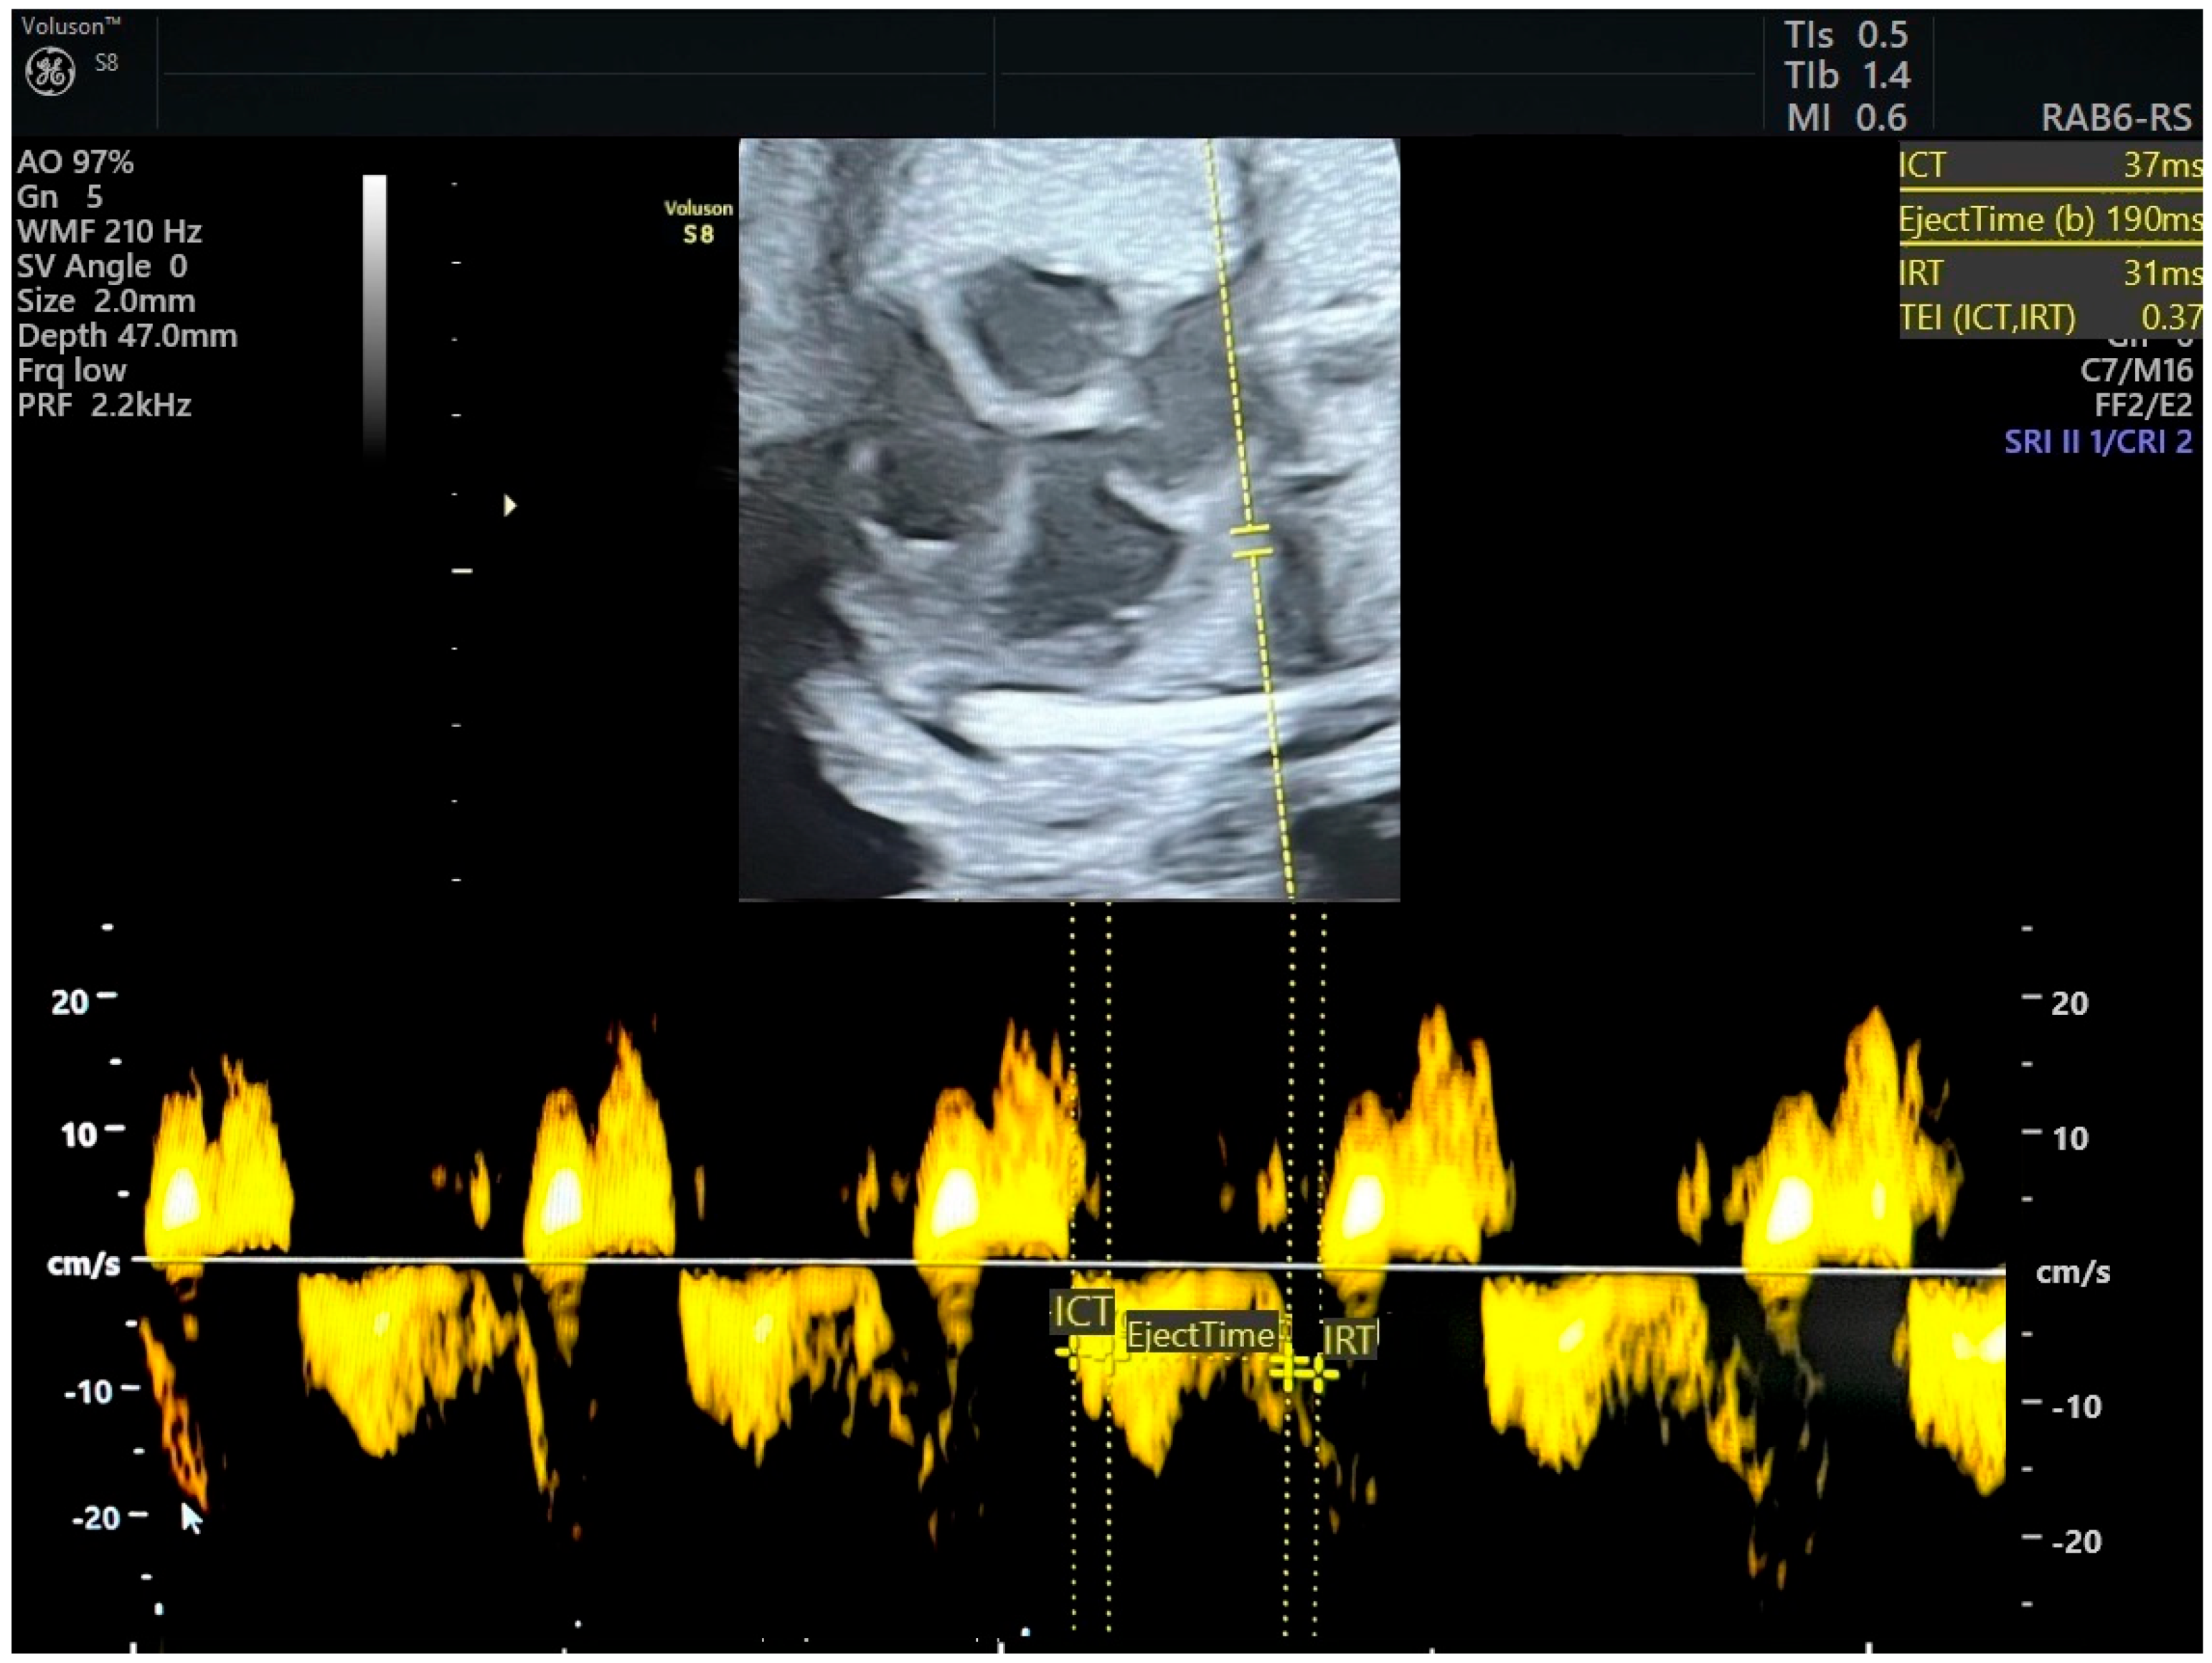2212x1663 pixels.
Task: Click the mouse pointer arrow near -20
Action: [x=190, y=1518]
